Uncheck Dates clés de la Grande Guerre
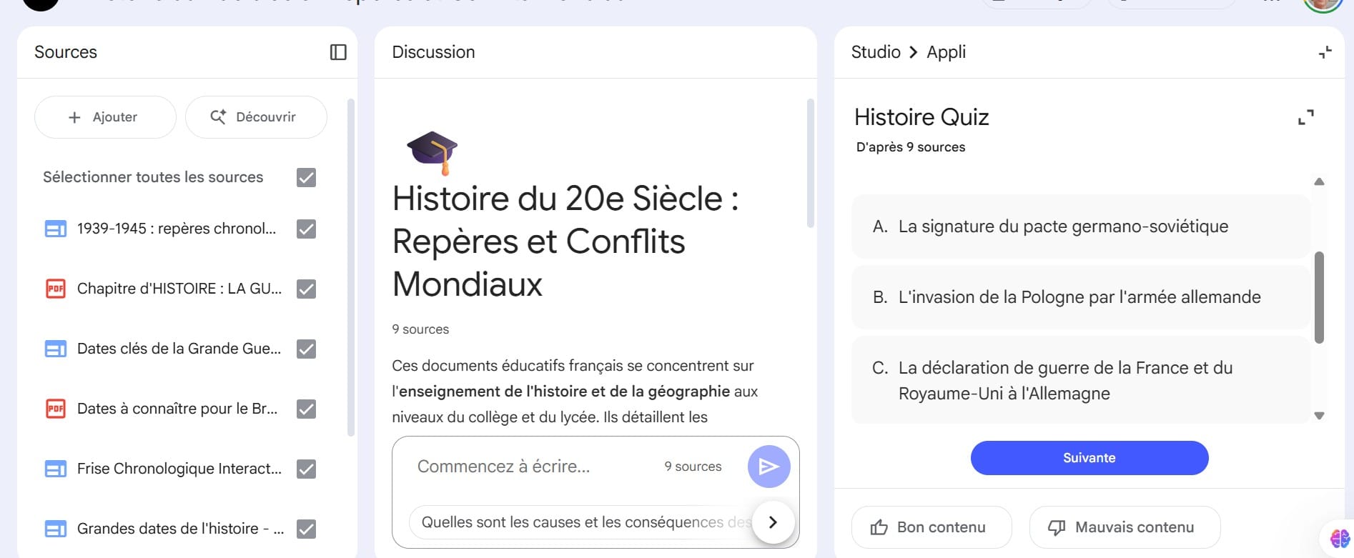Screen dimensions: 1354x558 (x=306, y=349)
